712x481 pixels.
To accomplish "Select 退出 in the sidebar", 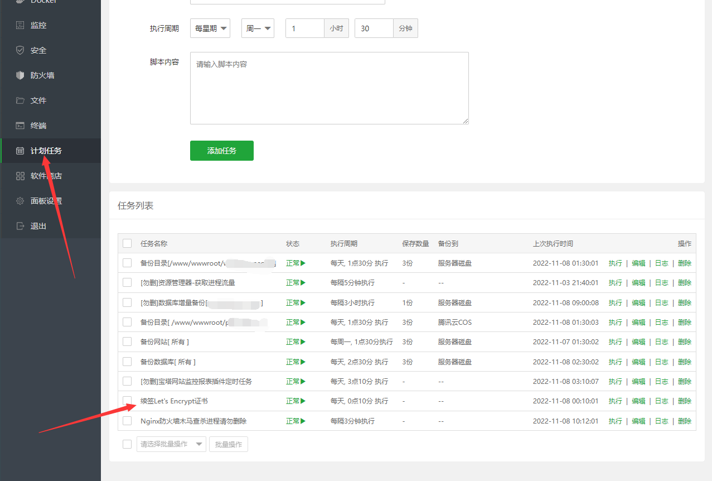I will coord(38,226).
